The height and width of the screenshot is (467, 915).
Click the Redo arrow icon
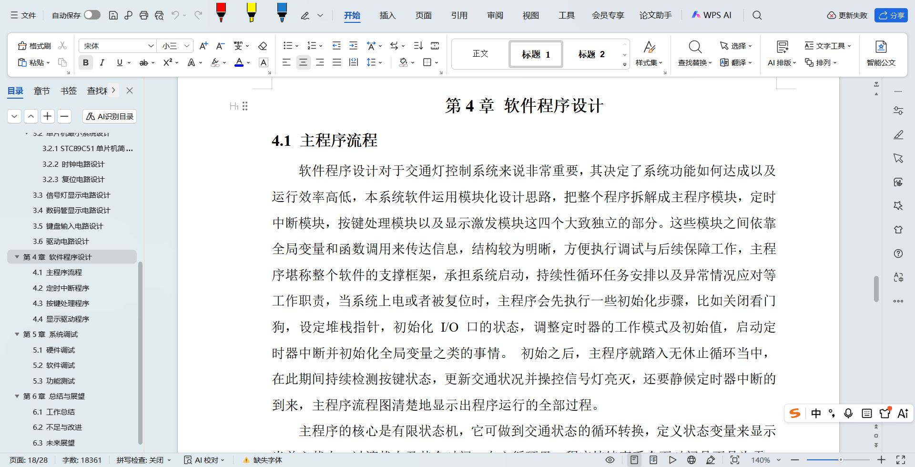pyautogui.click(x=198, y=15)
